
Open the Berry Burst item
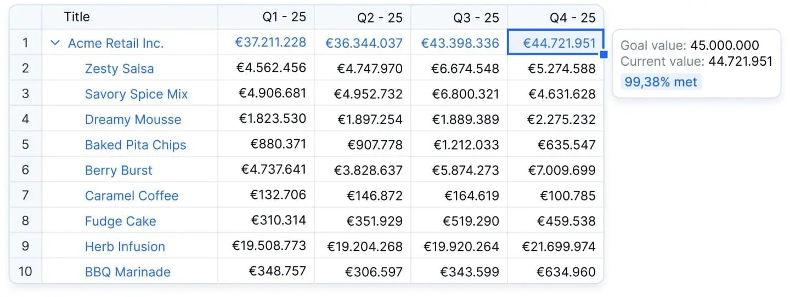point(119,170)
